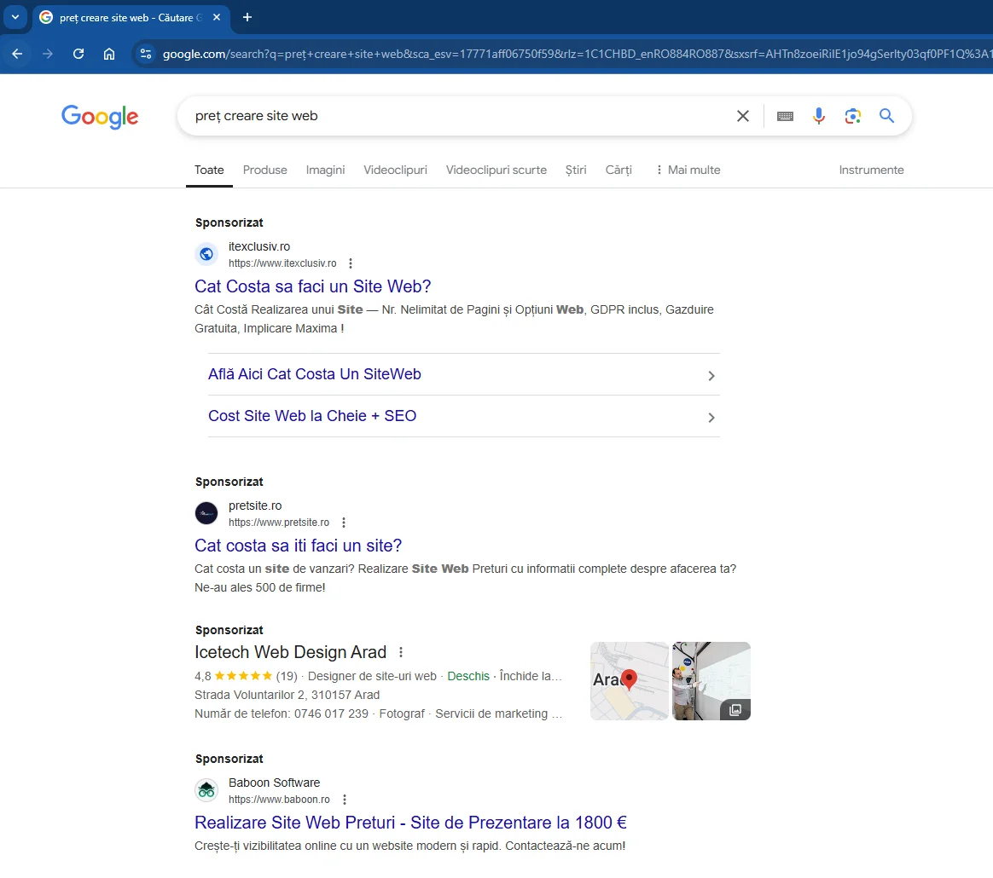Screen dimensions: 993x878
Task: View site information icon in address bar
Action: point(146,54)
